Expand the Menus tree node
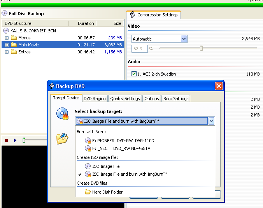 point(7,38)
